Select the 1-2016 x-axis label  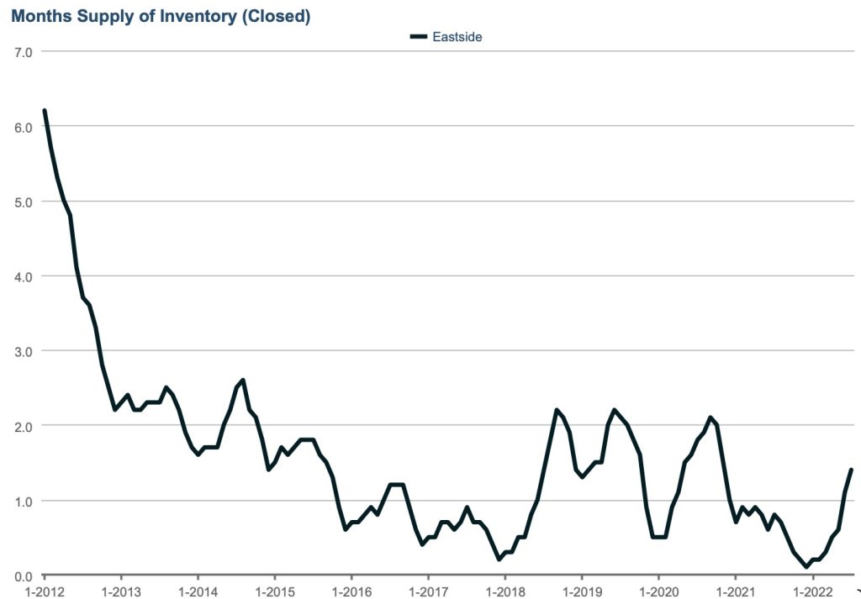click(x=351, y=590)
